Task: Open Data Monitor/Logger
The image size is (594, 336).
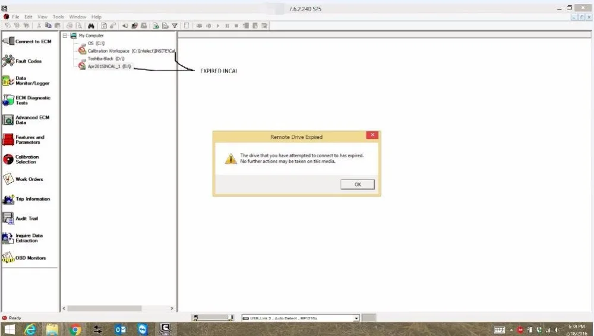Action: tap(26, 81)
